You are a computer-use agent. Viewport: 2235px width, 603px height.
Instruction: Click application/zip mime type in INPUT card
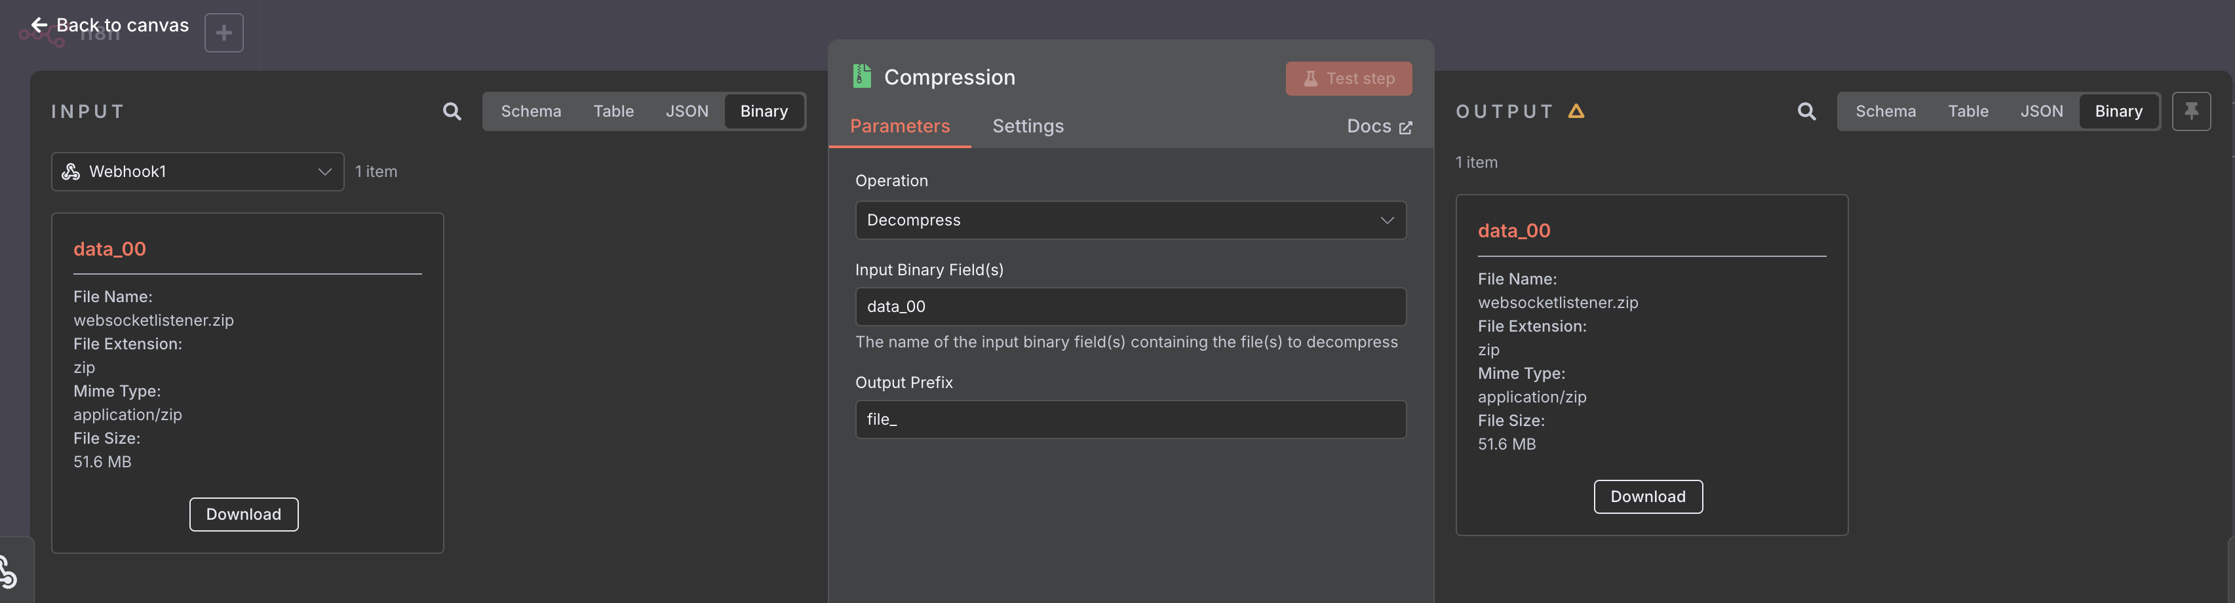(128, 415)
